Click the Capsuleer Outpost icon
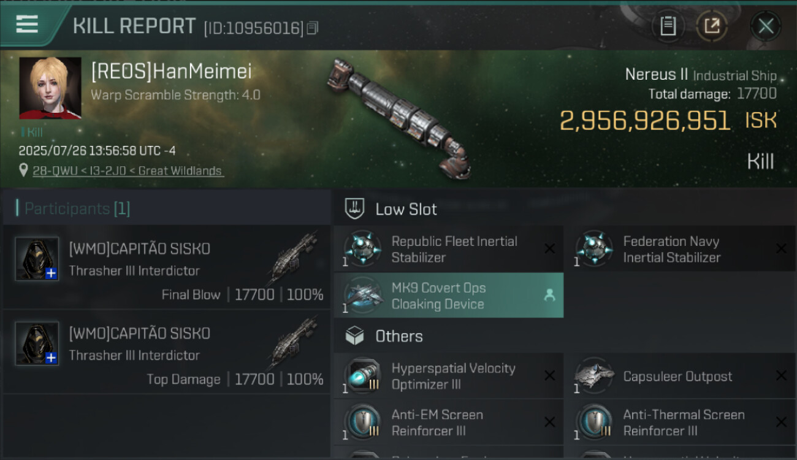Image resolution: width=797 pixels, height=460 pixels. 594,376
